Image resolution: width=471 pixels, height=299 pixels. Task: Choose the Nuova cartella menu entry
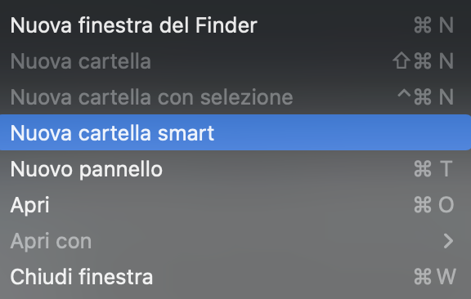pyautogui.click(x=235, y=61)
